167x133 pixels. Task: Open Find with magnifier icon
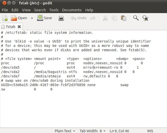click(x=136, y=18)
